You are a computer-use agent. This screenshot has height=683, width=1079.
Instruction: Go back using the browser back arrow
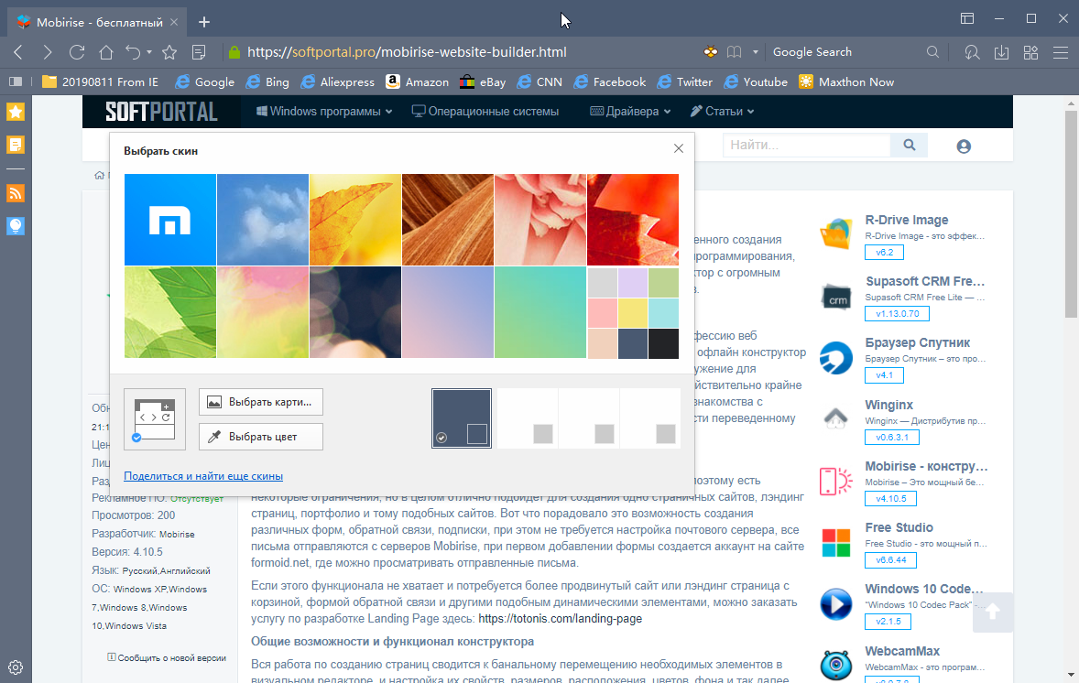(x=18, y=52)
